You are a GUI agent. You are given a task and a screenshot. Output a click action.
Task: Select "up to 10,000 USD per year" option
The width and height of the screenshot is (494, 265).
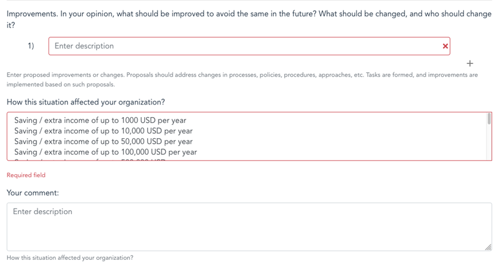(103, 131)
